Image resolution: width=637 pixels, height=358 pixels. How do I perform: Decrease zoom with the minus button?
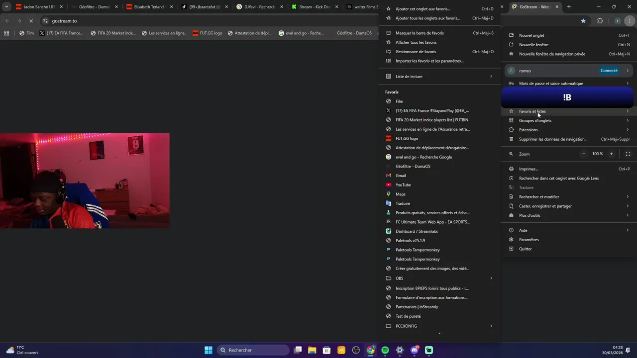(x=584, y=154)
